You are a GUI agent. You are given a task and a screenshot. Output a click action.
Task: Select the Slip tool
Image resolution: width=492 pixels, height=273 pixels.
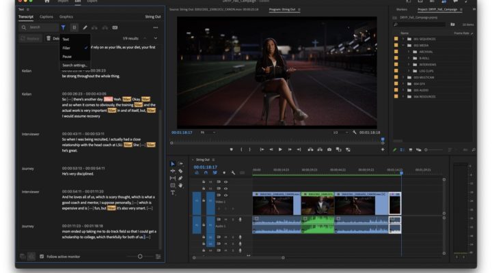tap(173, 178)
